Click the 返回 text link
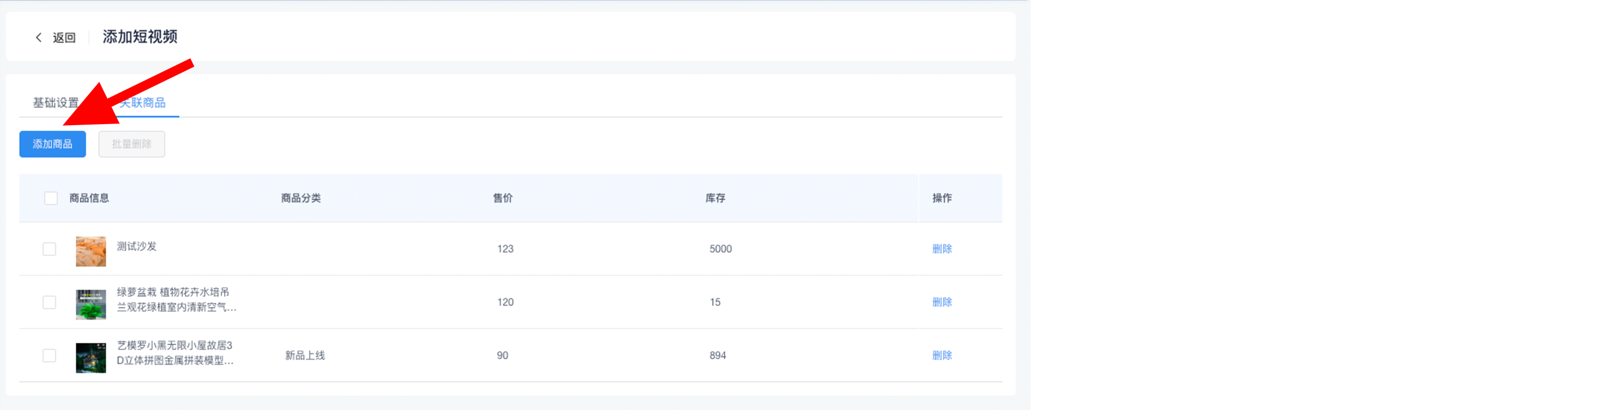Screen dimensions: 1602x410 pos(64,38)
